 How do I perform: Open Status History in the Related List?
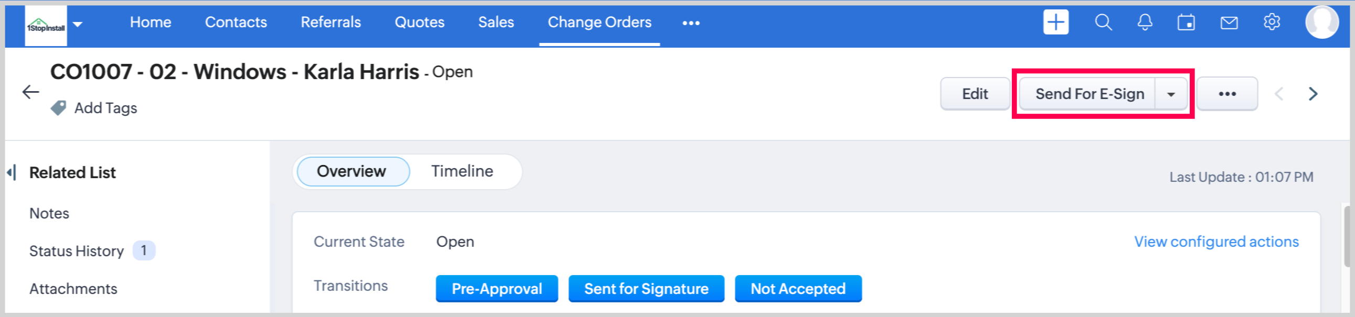76,251
